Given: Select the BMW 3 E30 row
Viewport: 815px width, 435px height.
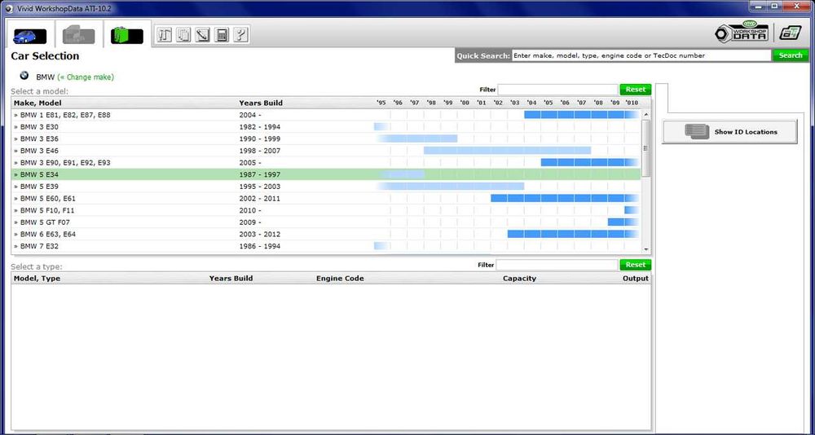Looking at the screenshot, I should click(x=327, y=127).
